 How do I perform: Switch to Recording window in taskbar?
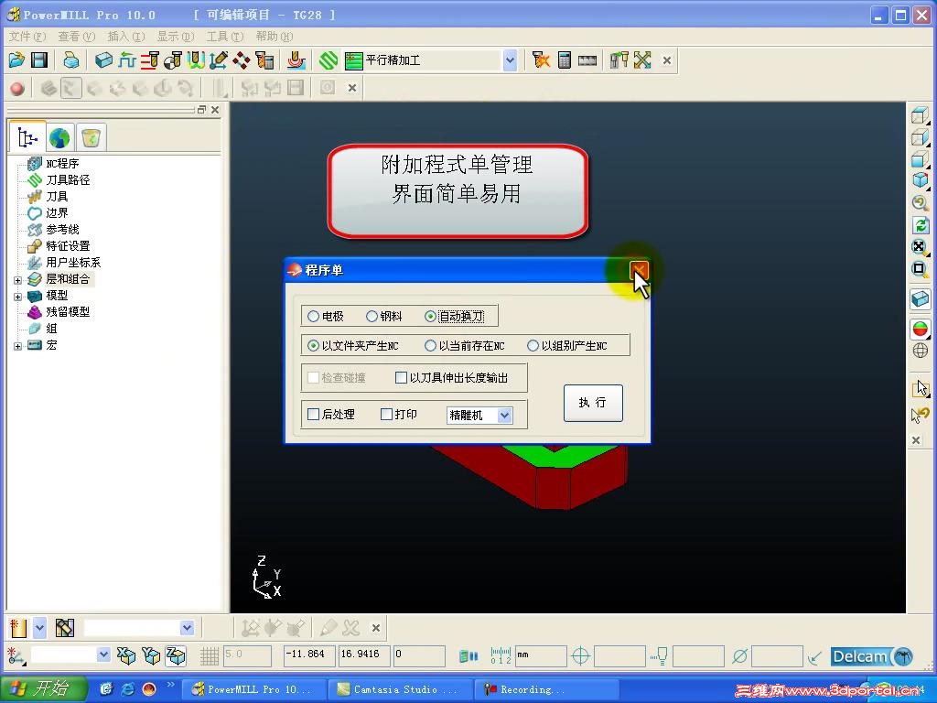545,690
